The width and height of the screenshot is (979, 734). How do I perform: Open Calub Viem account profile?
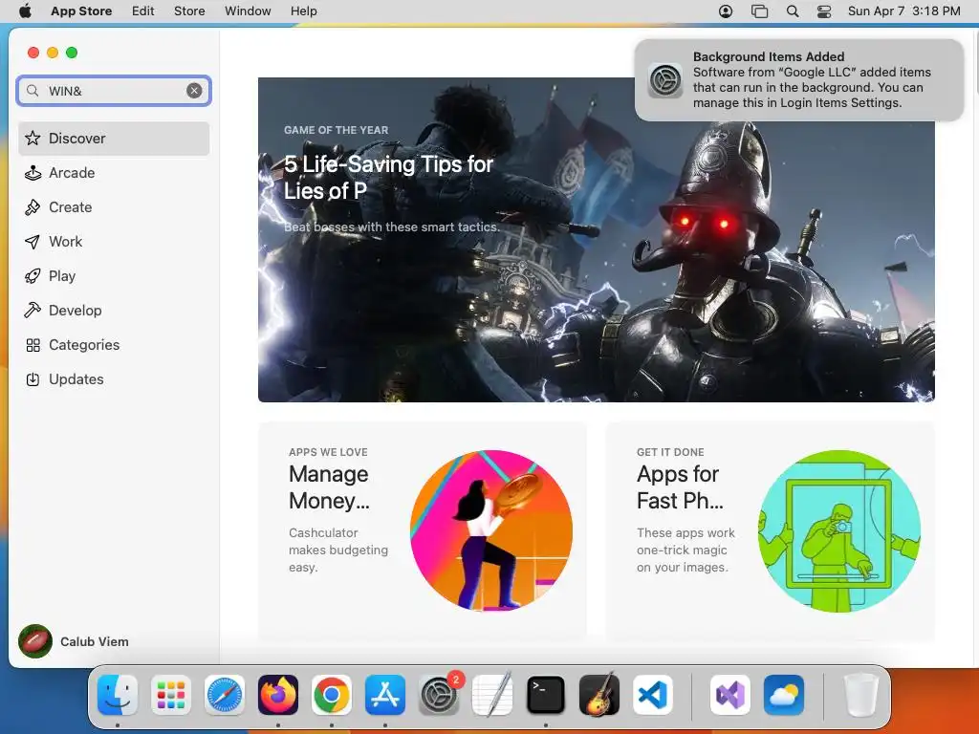[x=74, y=641]
